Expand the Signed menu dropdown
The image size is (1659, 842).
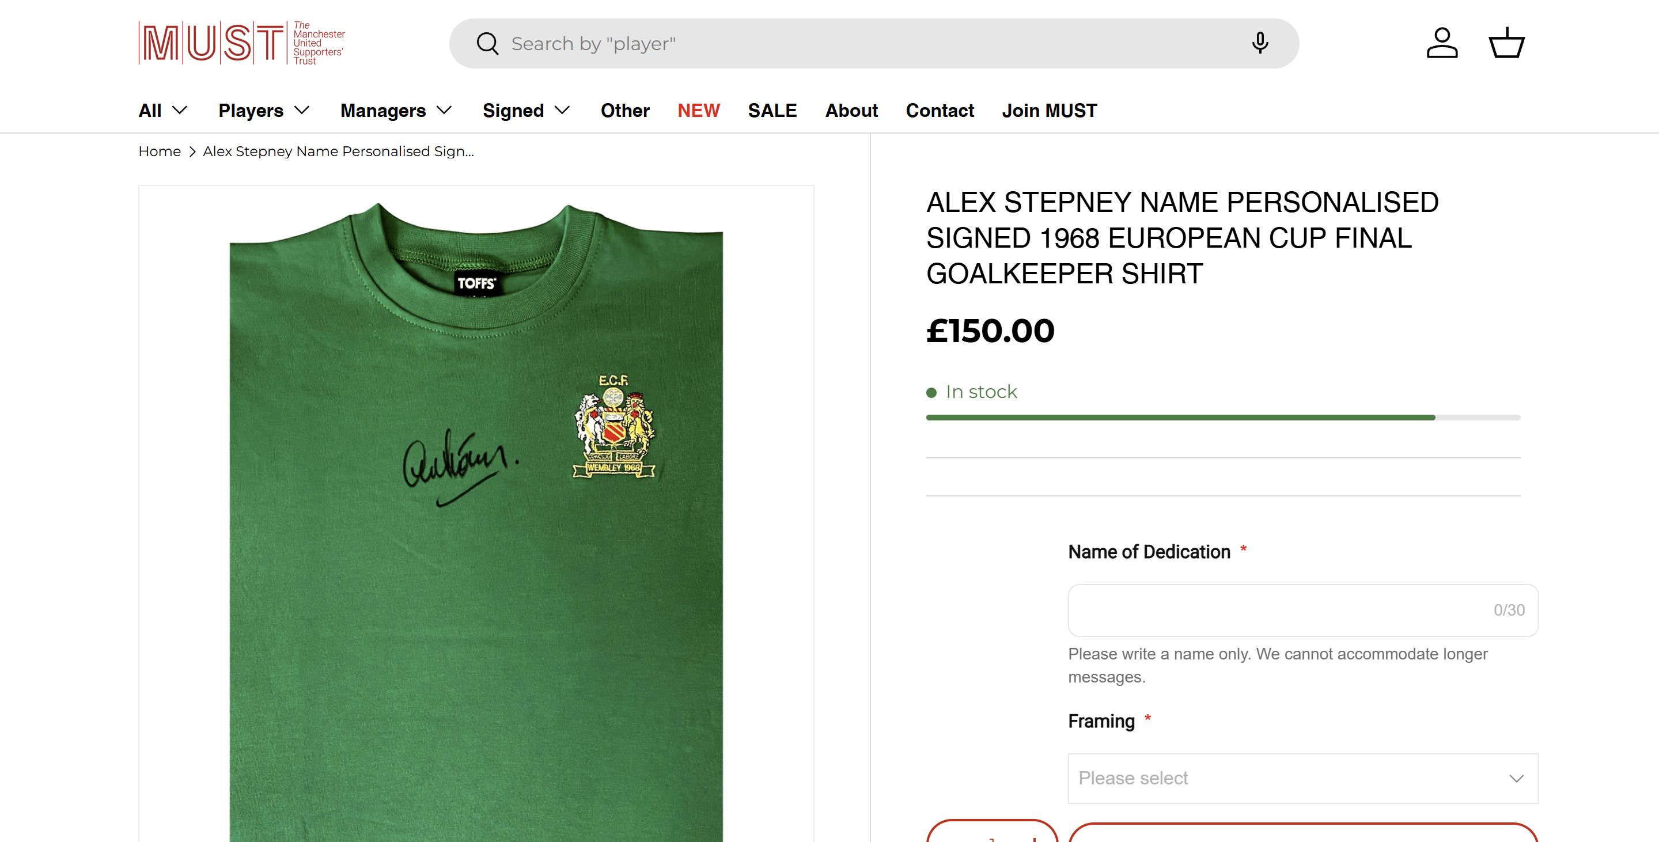[526, 111]
